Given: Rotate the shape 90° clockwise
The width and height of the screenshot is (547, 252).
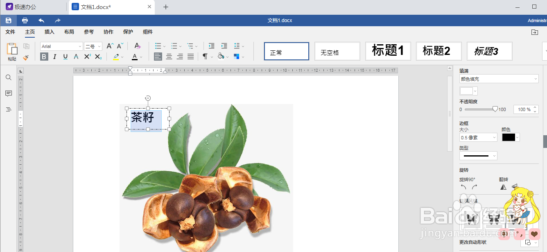Looking at the screenshot, I should (x=475, y=187).
